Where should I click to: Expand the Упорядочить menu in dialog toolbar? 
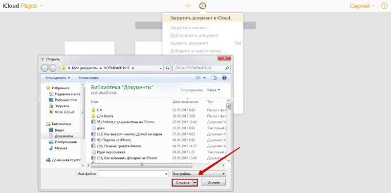(x=58, y=78)
